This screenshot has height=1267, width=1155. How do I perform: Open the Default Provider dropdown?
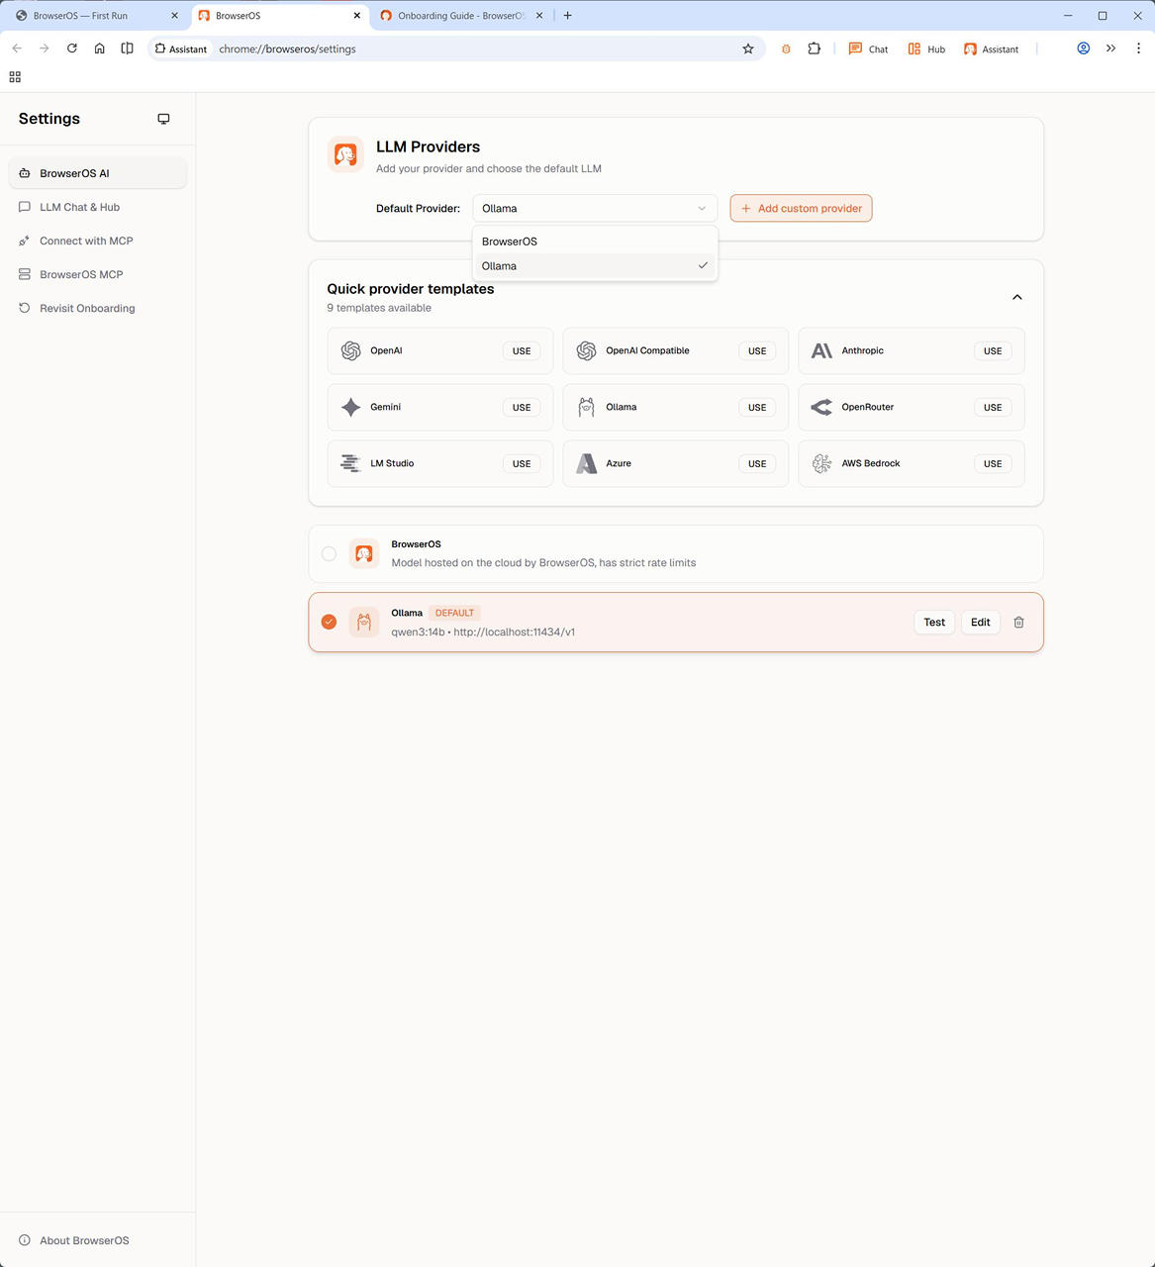pyautogui.click(x=594, y=209)
